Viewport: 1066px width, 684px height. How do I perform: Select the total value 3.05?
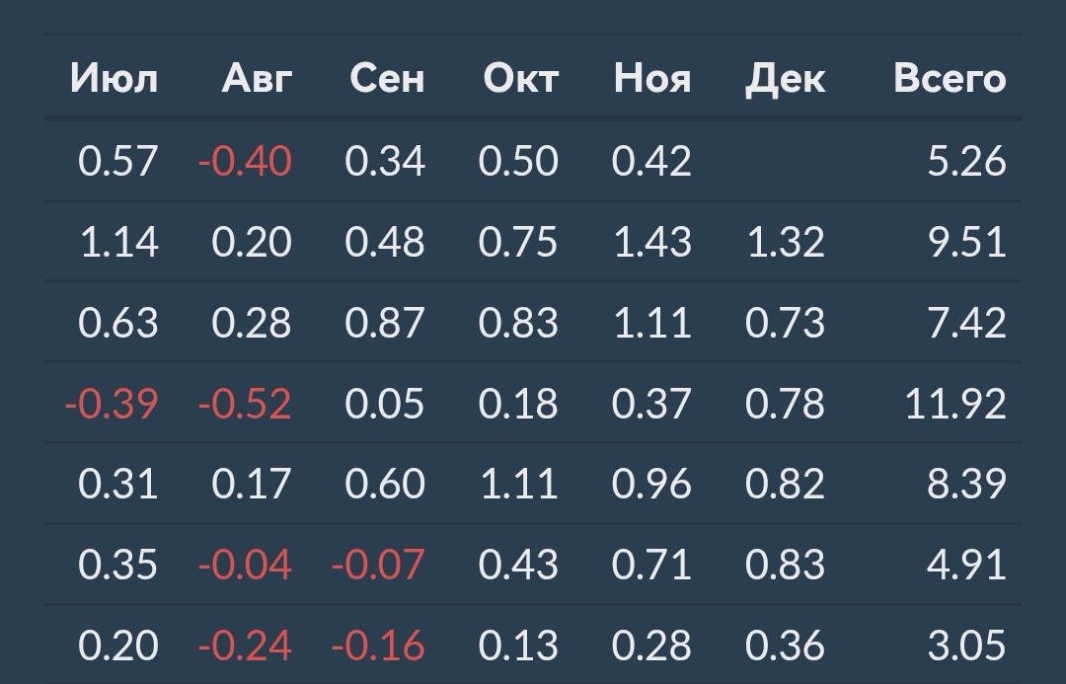pyautogui.click(x=966, y=646)
